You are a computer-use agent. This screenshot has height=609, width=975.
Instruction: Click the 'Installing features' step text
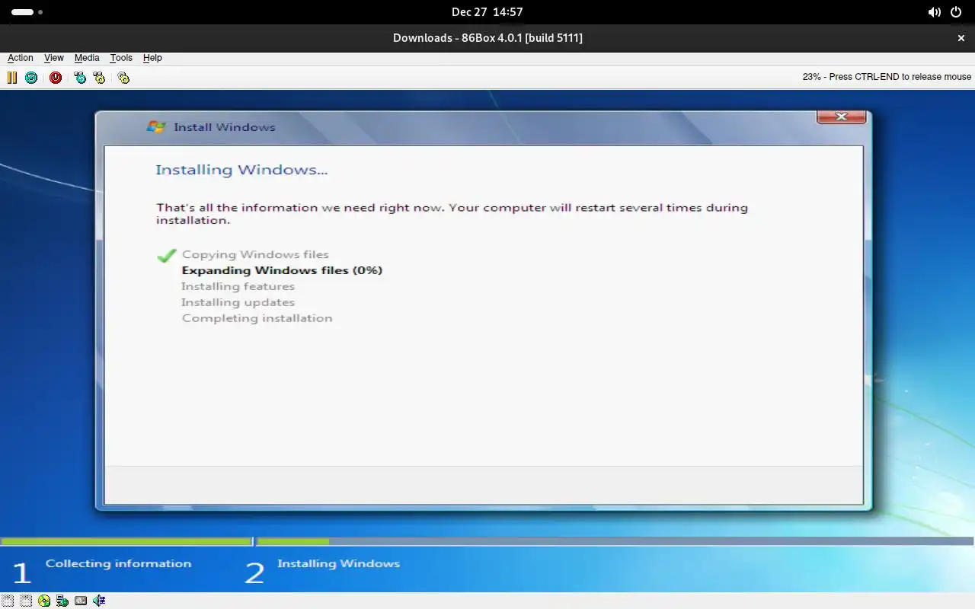tap(238, 286)
